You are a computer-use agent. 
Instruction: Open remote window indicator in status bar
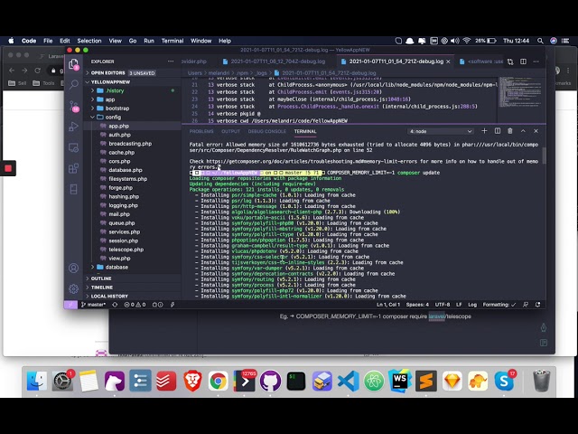[x=70, y=305]
